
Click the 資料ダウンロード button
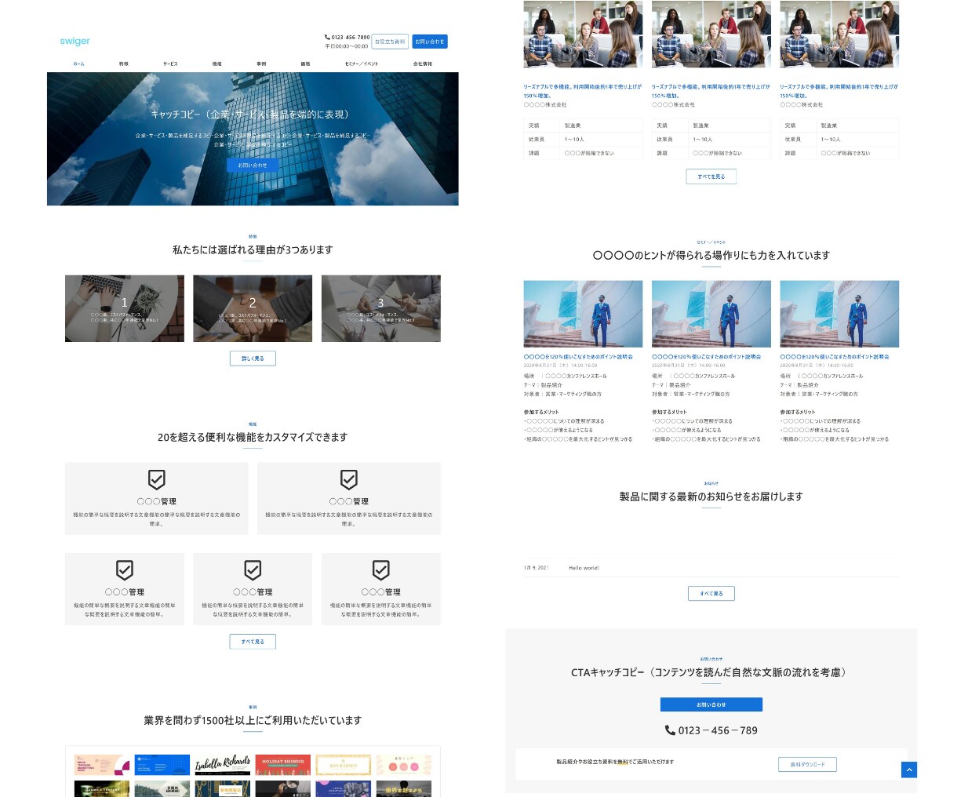click(807, 764)
